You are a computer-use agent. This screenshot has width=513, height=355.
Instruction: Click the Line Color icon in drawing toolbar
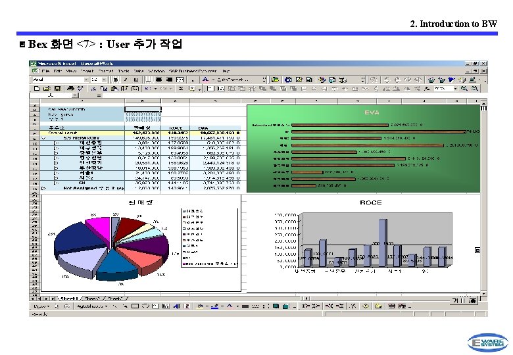pos(214,306)
